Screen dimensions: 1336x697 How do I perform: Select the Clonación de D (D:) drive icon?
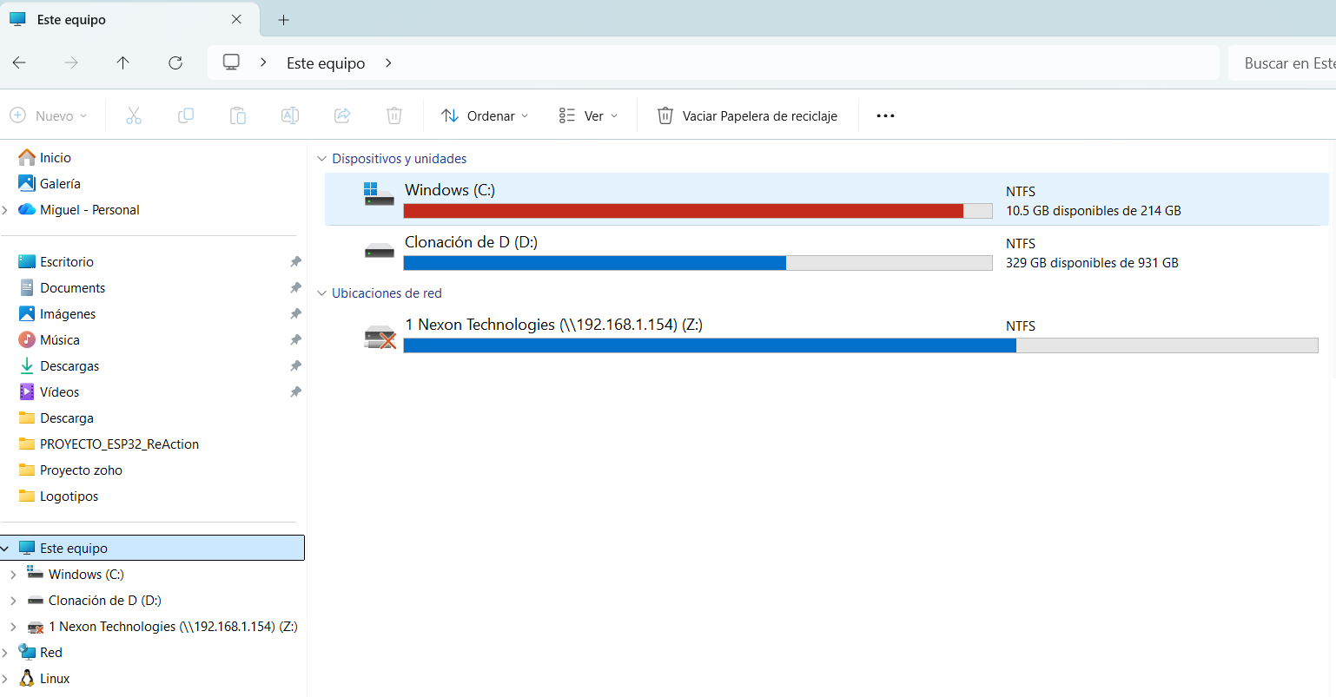(380, 252)
